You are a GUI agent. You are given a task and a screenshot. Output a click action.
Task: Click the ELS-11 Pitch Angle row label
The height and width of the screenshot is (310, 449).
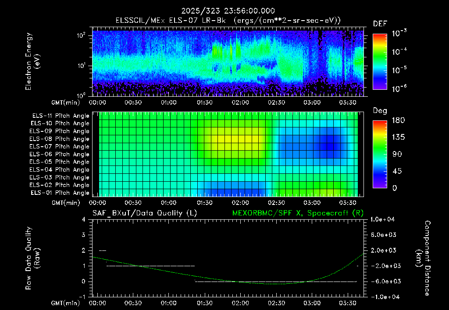[61, 116]
